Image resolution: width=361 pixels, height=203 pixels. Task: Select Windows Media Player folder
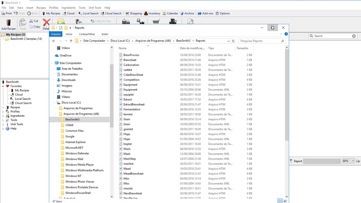[80, 165]
